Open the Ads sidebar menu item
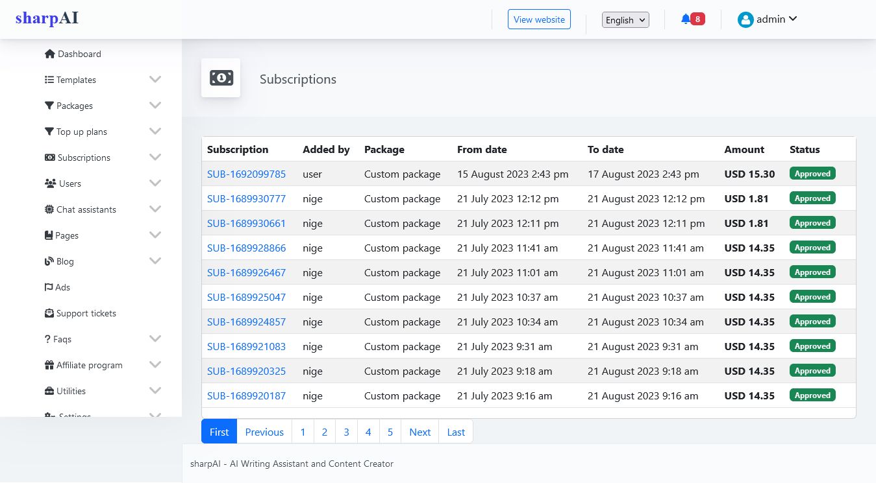The width and height of the screenshot is (876, 483). pos(62,287)
